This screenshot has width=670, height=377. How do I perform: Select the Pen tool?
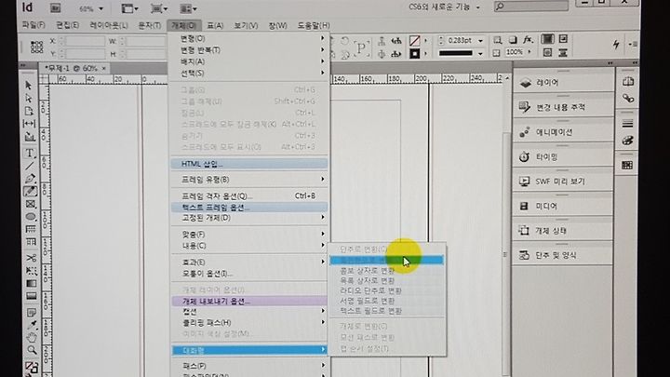(30, 178)
